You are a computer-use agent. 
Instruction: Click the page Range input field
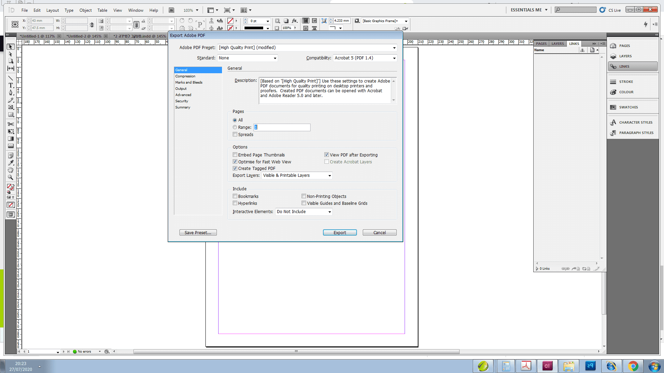[x=282, y=127]
